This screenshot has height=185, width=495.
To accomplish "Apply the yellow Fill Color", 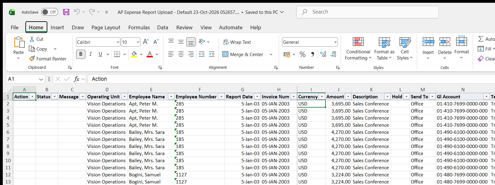I will [x=134, y=54].
